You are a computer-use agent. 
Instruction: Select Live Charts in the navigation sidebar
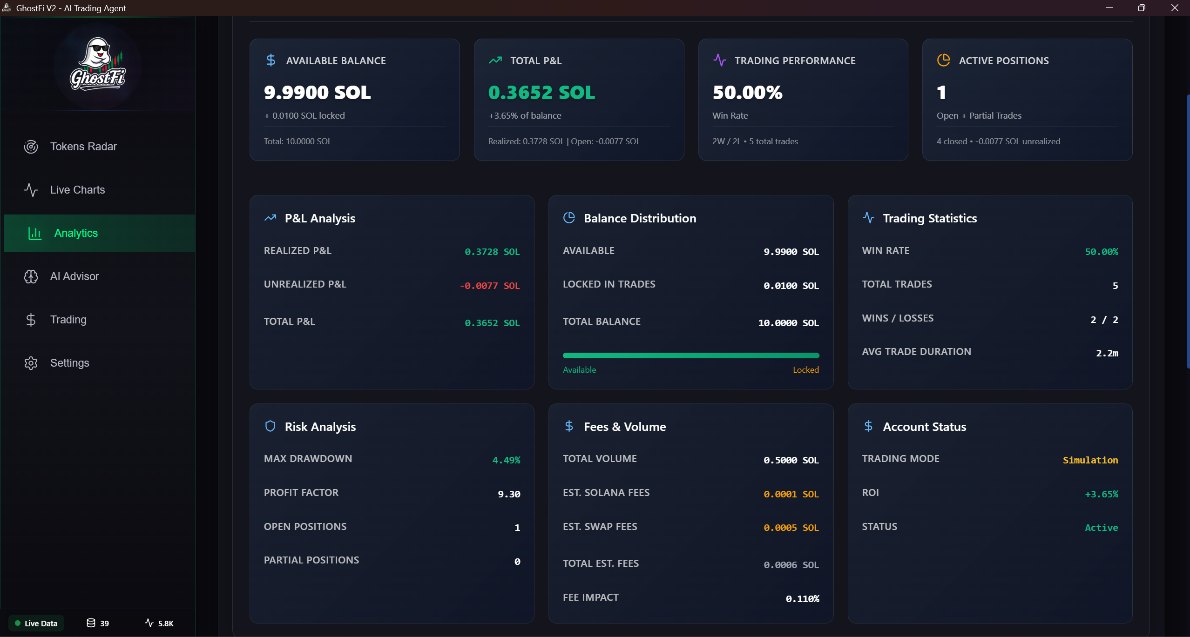coord(78,190)
